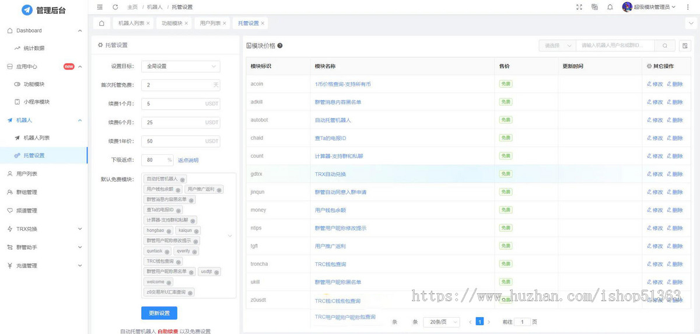The image size is (700, 334).
Task: Remove the hongbao tag from free modules
Action: [170, 231]
